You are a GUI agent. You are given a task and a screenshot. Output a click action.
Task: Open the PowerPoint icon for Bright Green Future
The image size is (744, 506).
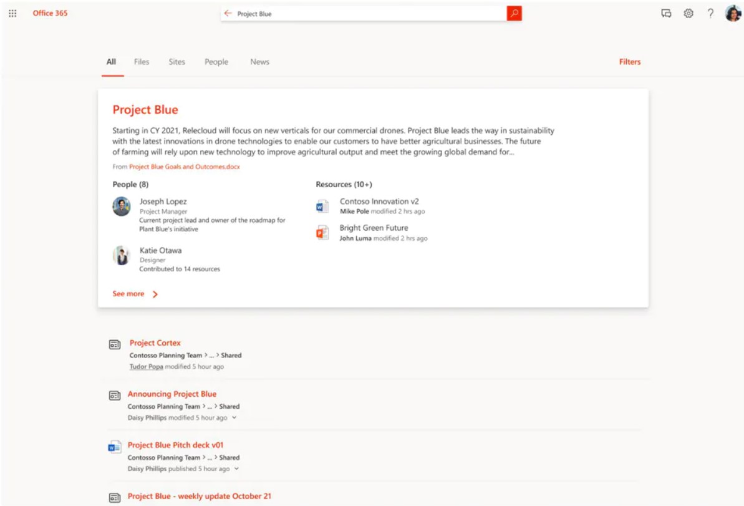pos(322,233)
